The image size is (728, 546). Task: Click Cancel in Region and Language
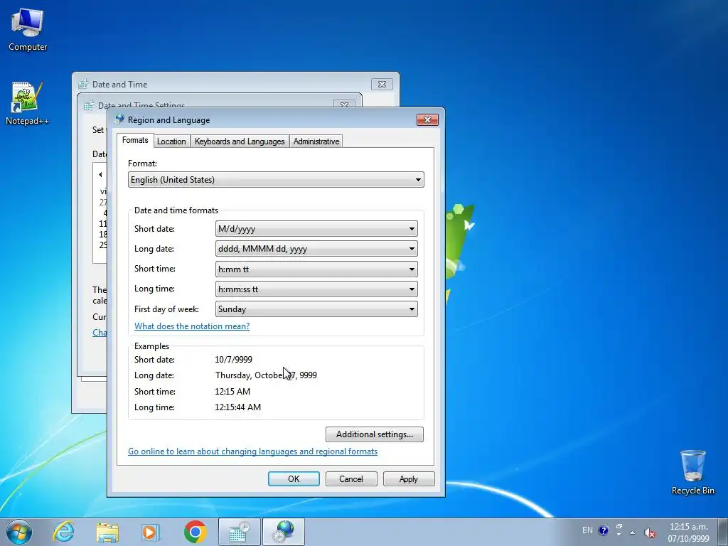(x=351, y=478)
